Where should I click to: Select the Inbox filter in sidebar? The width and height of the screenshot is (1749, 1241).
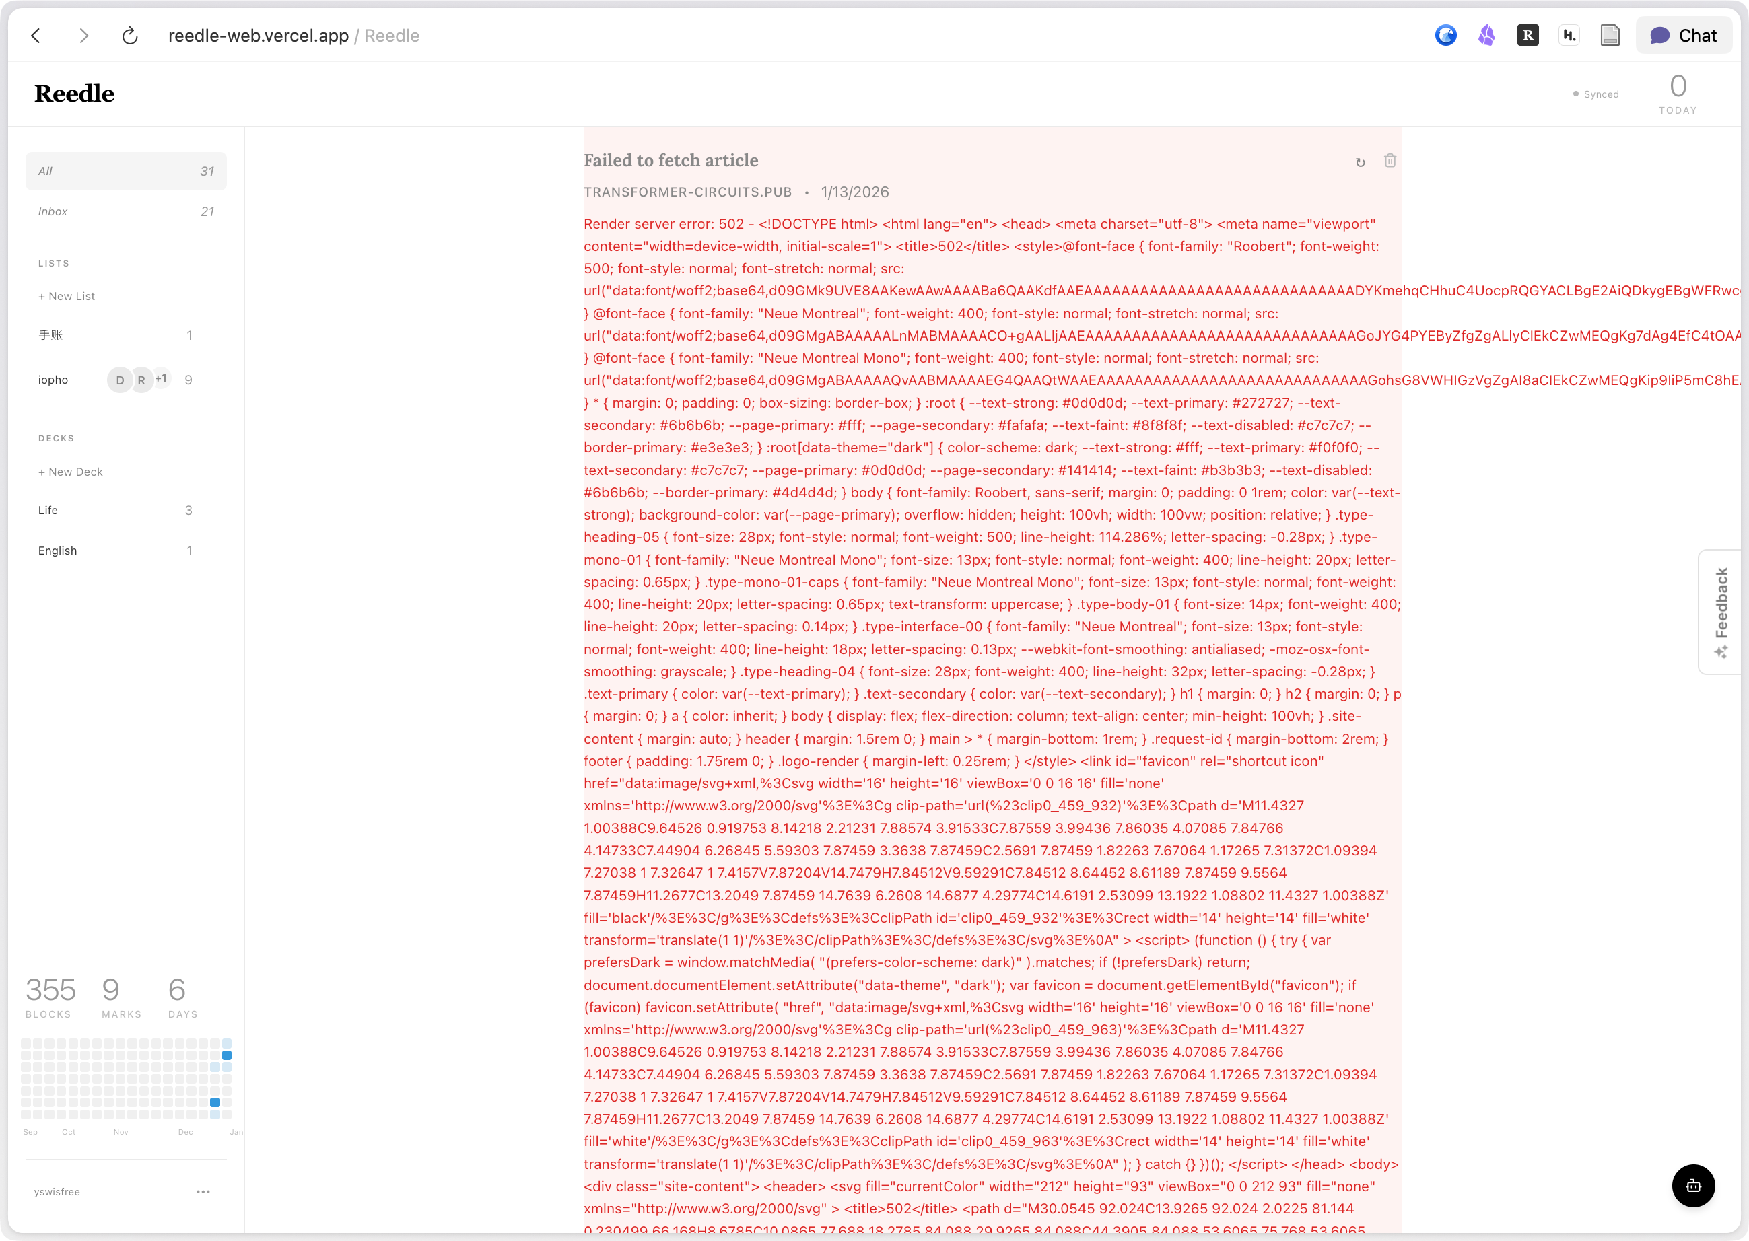[126, 212]
